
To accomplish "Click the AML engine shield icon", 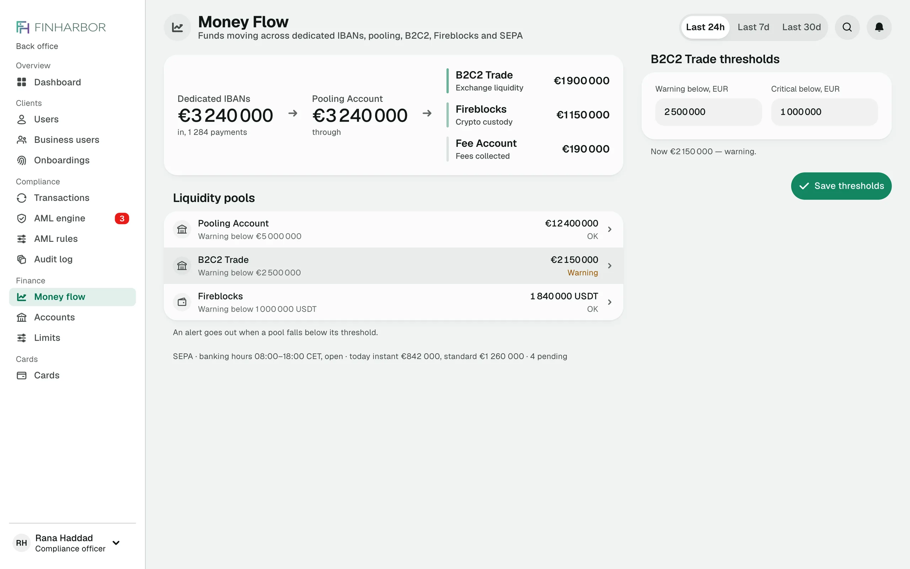I will pos(22,218).
